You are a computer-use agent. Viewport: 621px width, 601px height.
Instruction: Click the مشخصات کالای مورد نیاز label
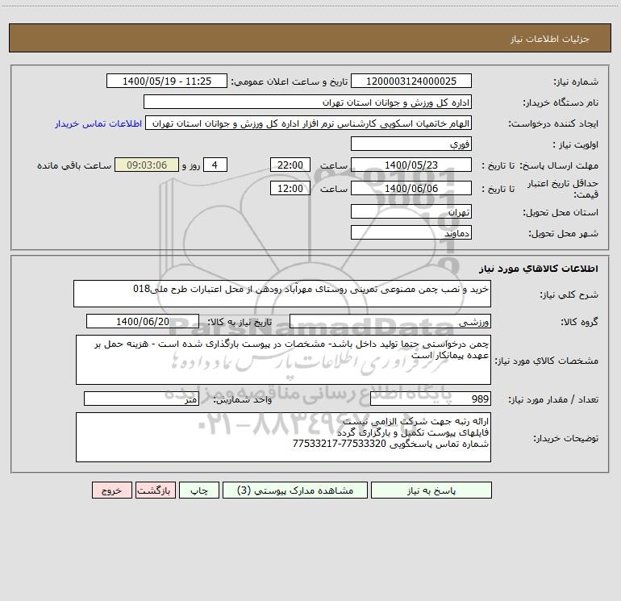point(548,361)
